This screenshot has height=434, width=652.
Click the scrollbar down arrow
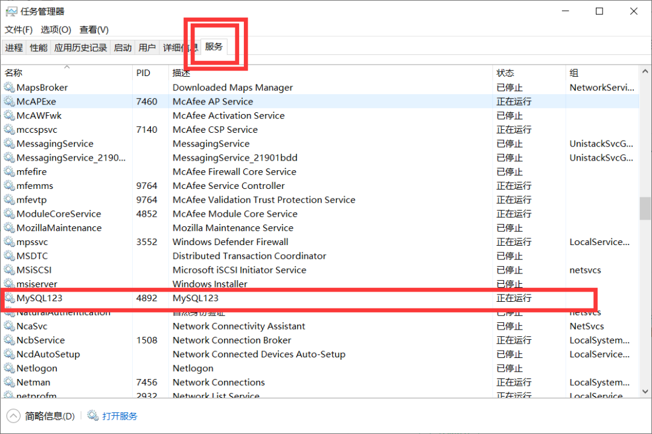coord(645,391)
